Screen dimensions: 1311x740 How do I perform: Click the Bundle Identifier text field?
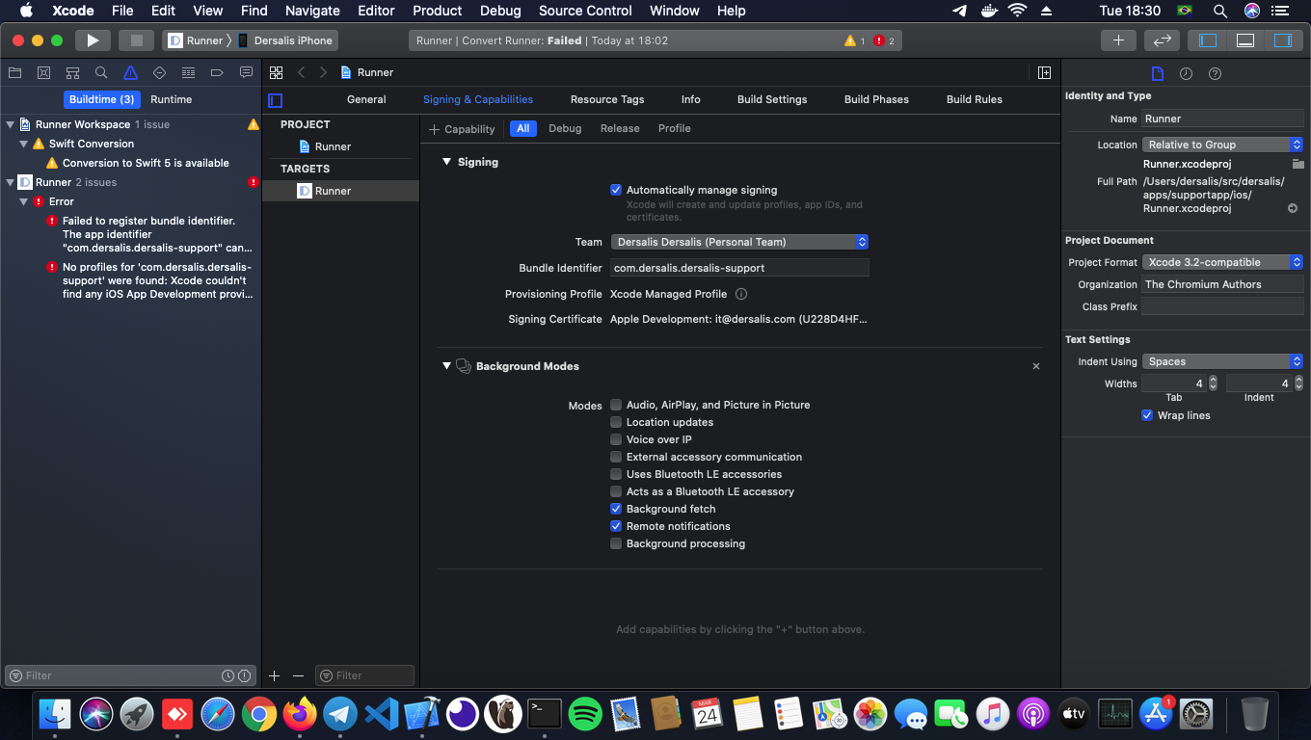tap(739, 268)
